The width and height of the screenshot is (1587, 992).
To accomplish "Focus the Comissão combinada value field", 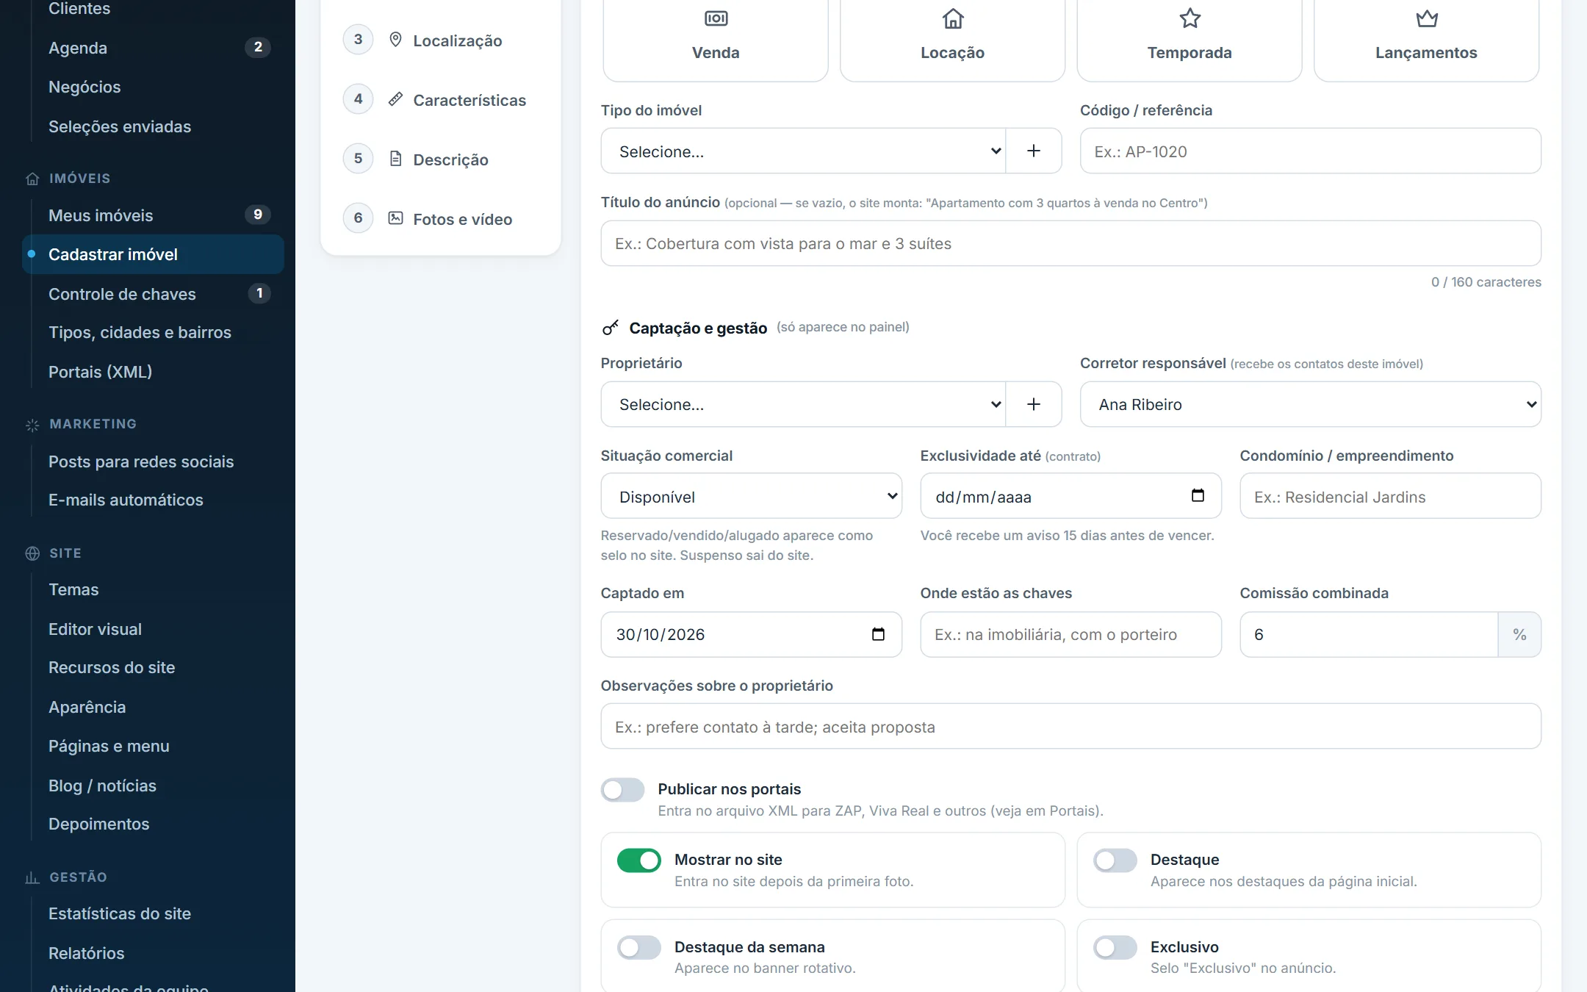I will 1369,634.
